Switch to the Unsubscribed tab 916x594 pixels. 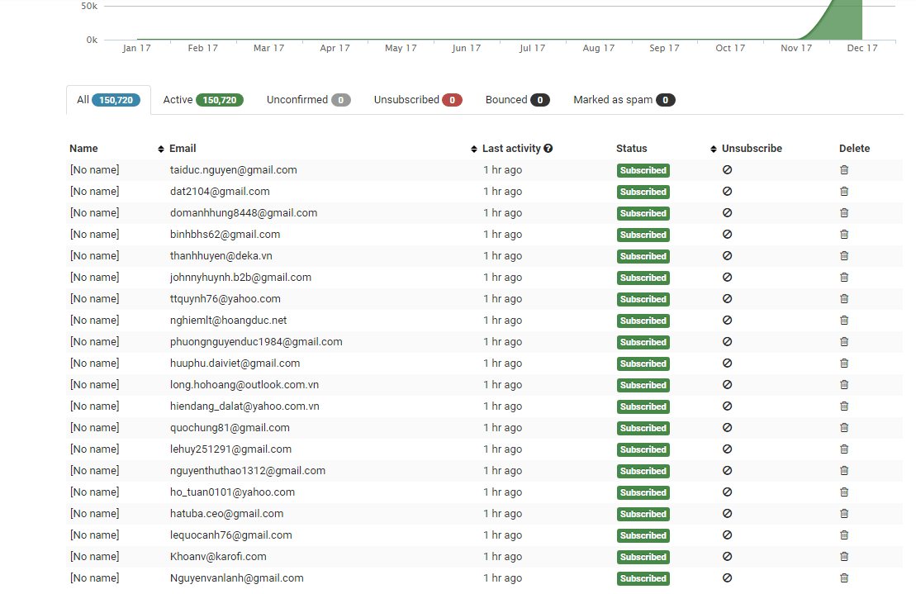tap(418, 100)
